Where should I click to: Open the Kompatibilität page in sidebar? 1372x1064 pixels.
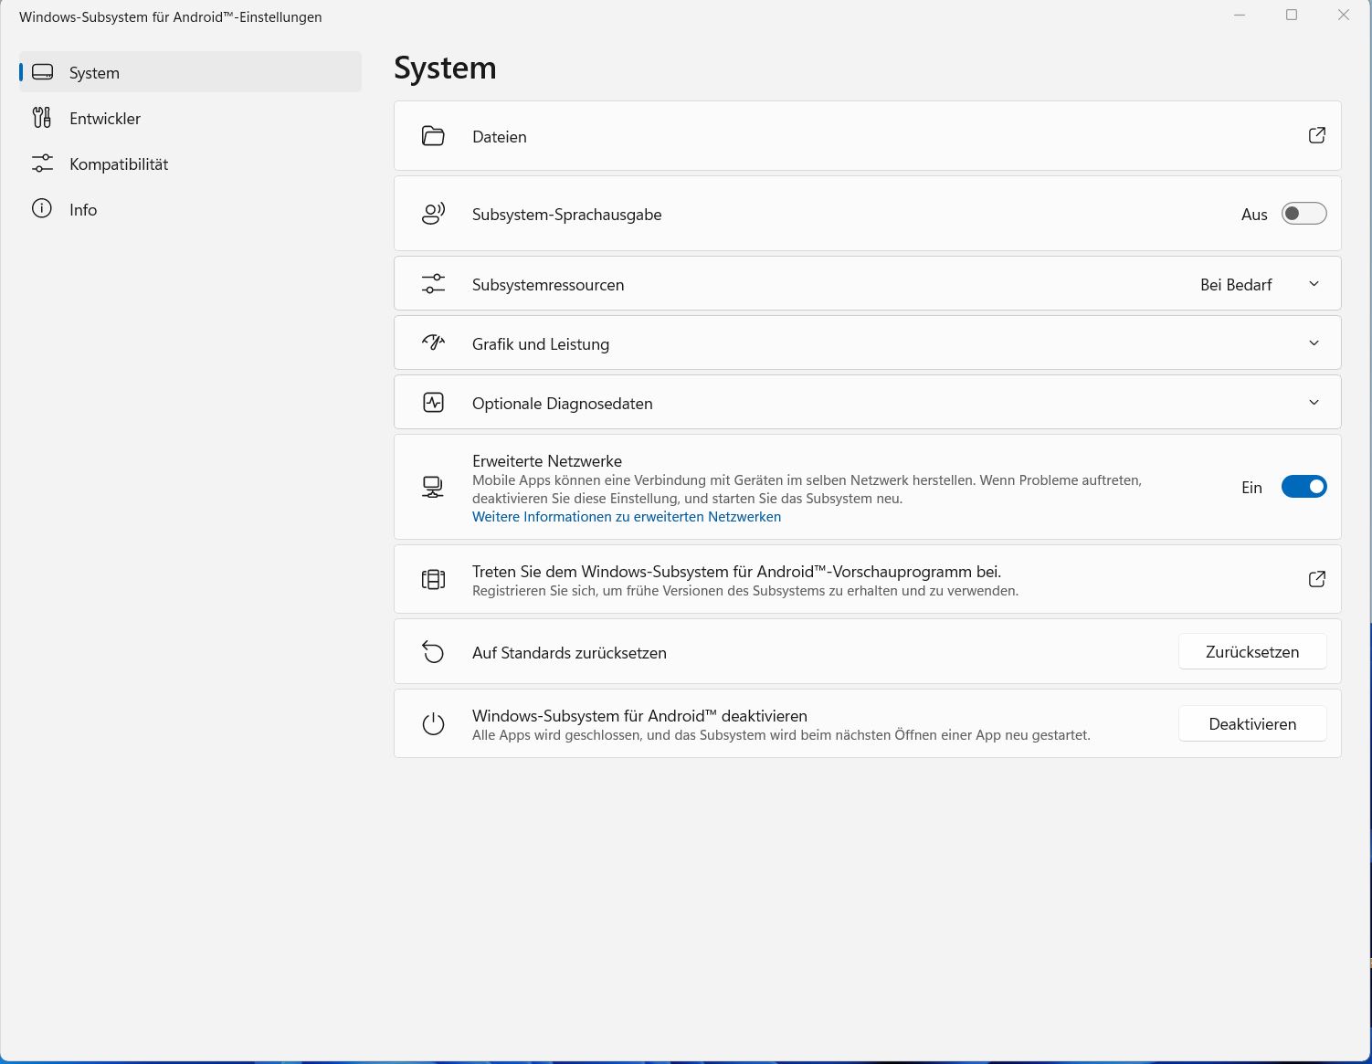pyautogui.click(x=118, y=164)
